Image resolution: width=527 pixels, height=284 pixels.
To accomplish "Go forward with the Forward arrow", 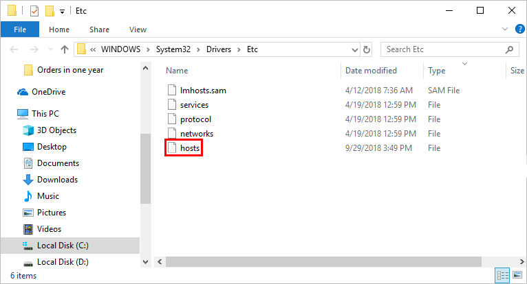I will 34,49.
